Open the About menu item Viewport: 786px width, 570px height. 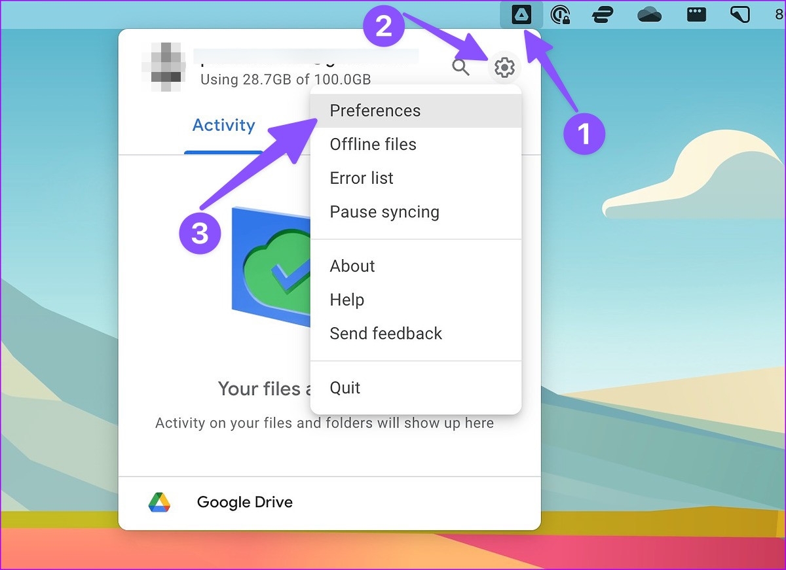pos(352,266)
